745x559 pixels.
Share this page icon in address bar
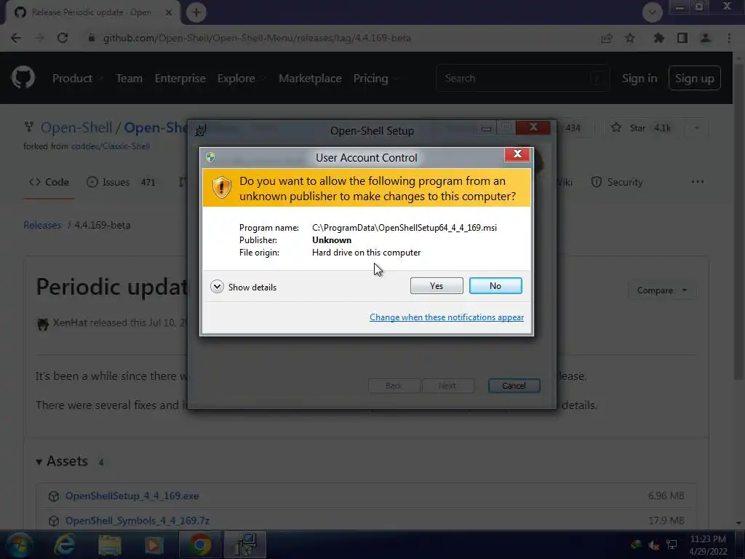[x=606, y=38]
